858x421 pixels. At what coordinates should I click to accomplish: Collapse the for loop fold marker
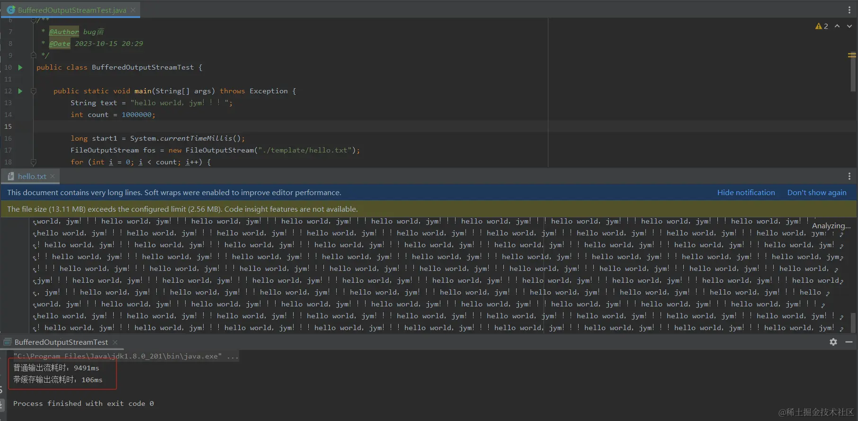(34, 162)
